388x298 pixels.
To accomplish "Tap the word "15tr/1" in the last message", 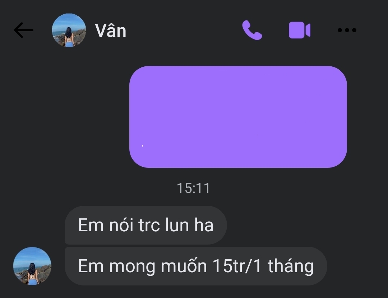I will tap(237, 266).
